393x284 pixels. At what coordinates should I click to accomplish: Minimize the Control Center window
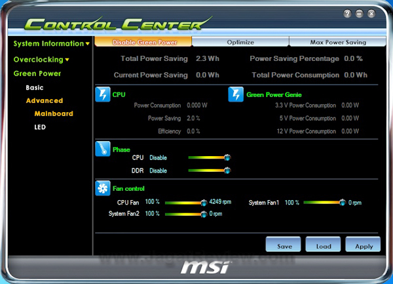coord(360,14)
